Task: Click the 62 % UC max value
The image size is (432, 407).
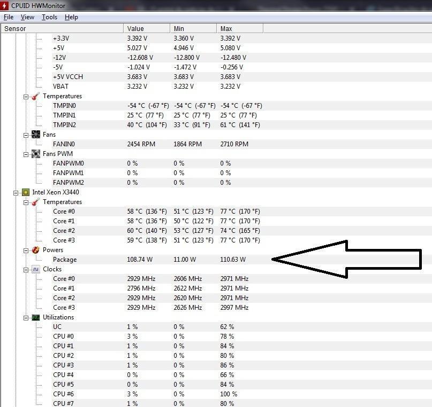Action: (227, 327)
